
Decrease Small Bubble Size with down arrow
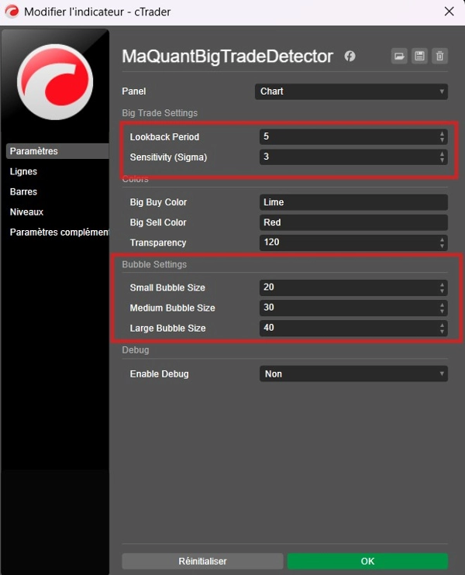coord(442,291)
